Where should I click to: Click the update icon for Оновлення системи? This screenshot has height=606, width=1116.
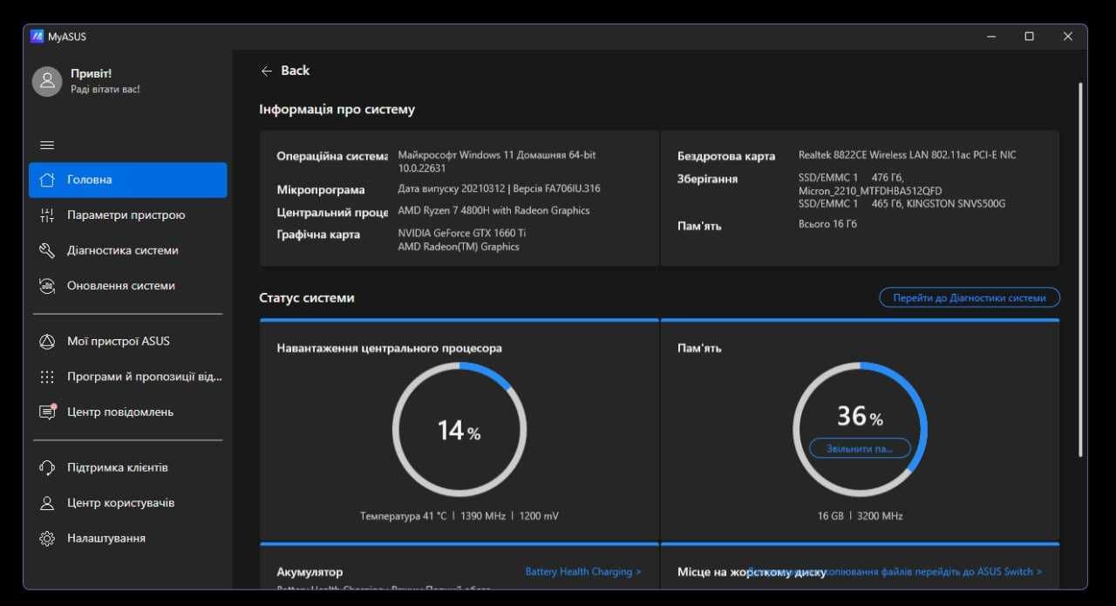pyautogui.click(x=47, y=285)
